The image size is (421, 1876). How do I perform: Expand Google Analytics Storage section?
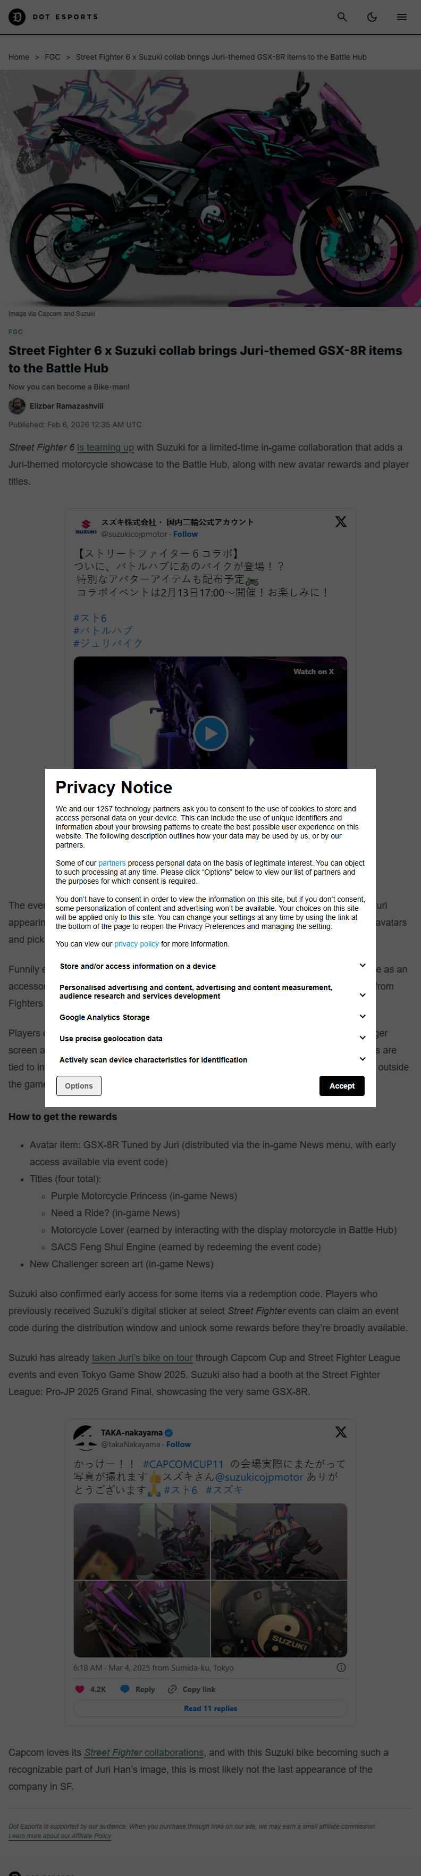(x=362, y=1017)
